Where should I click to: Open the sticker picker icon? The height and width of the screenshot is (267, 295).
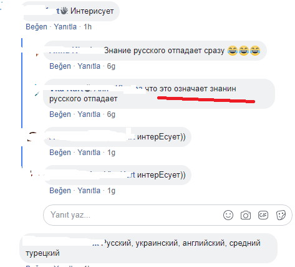click(281, 215)
